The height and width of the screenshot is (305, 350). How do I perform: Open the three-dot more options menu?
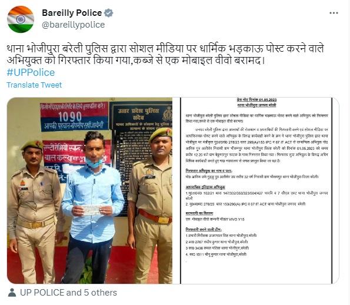pos(334,13)
